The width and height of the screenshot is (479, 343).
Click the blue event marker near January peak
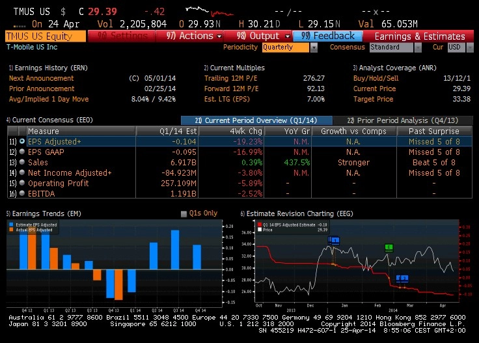(x=334, y=240)
